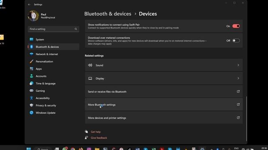Open More devices and printer settings

point(164,117)
